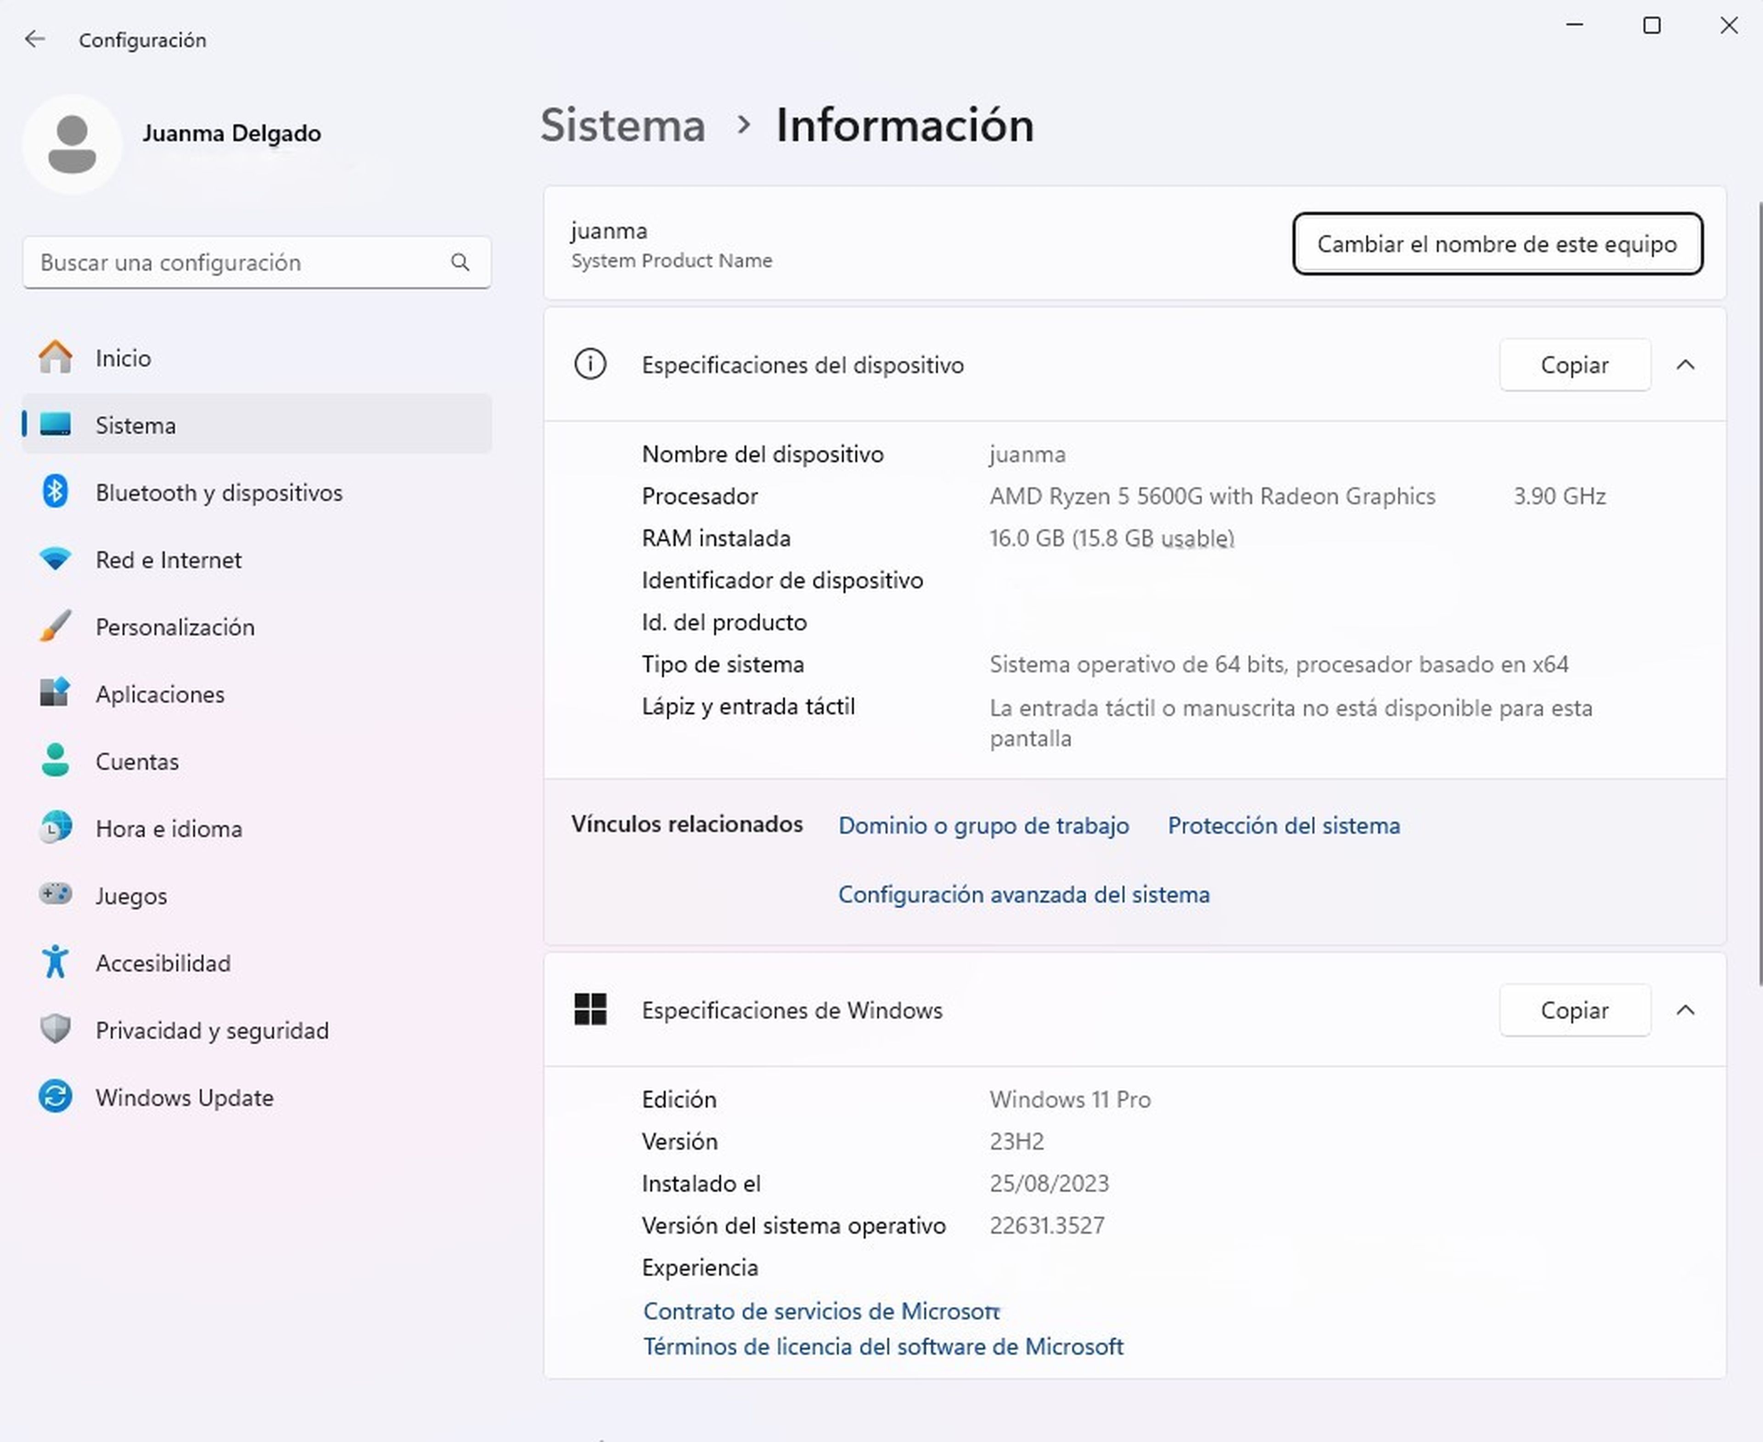
Task: Click the Red e Internet wifi icon
Action: [55, 559]
